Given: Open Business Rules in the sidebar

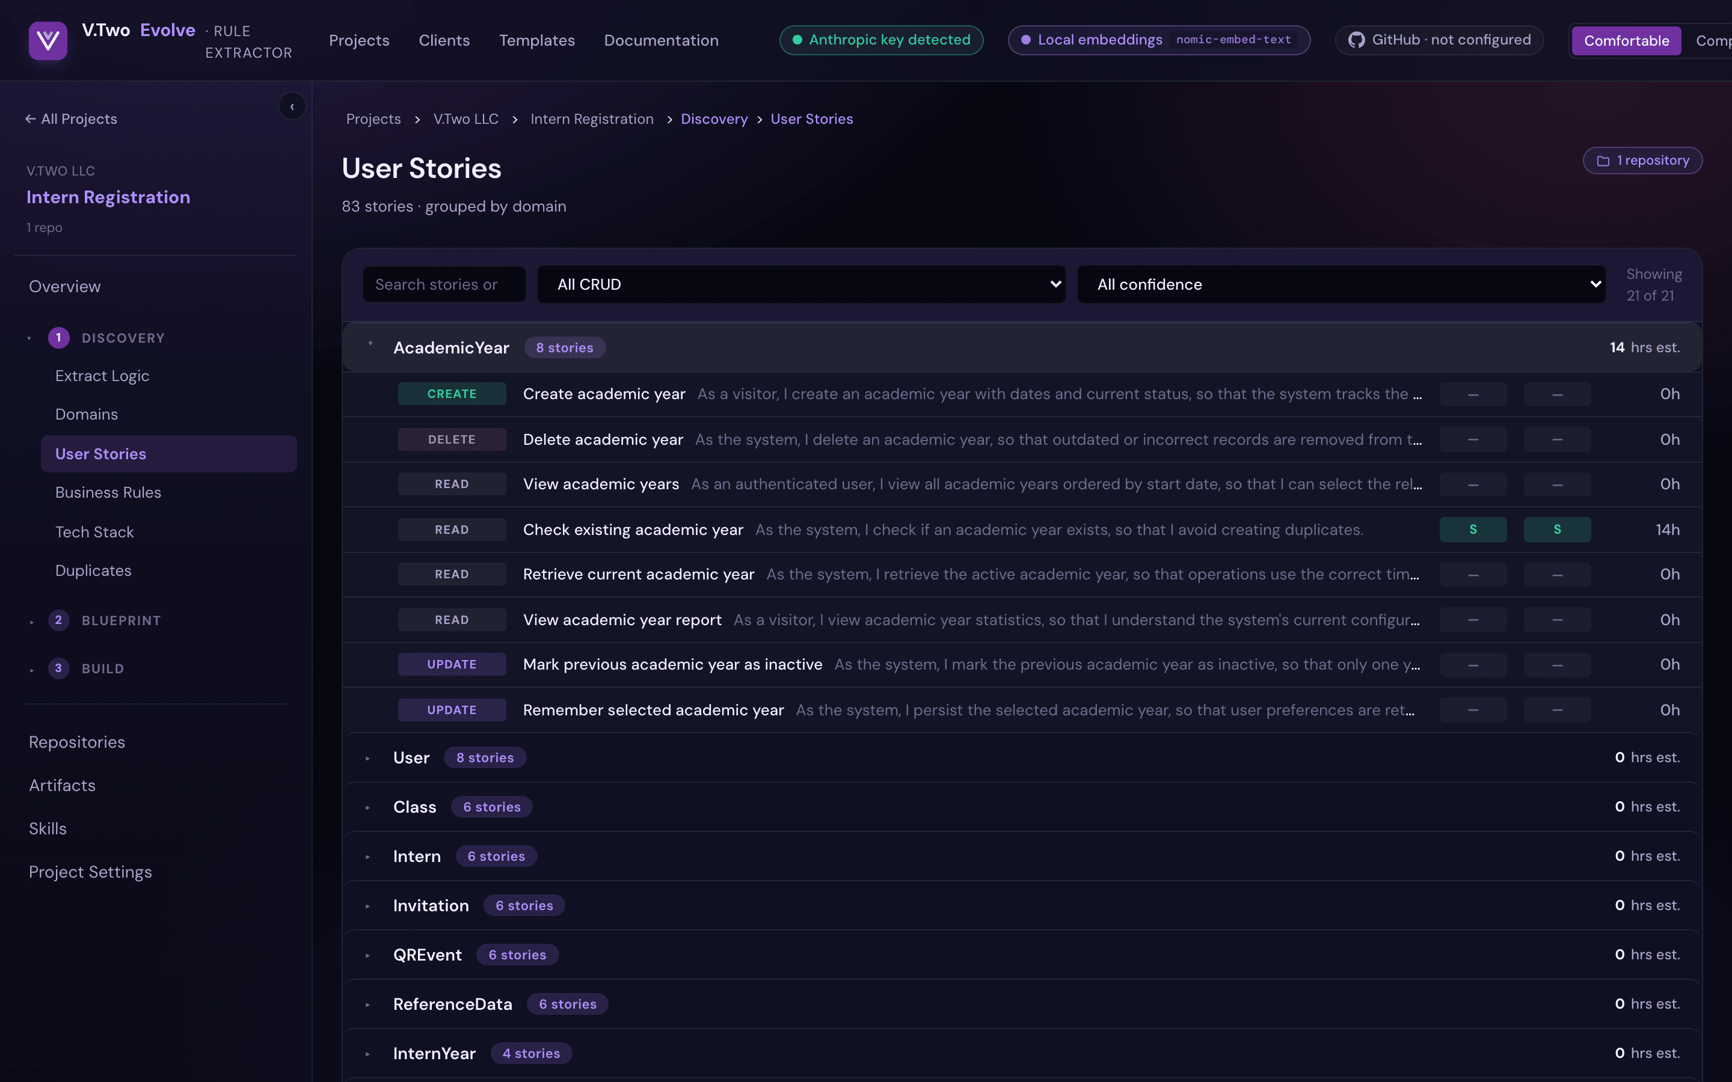Looking at the screenshot, I should 108,492.
